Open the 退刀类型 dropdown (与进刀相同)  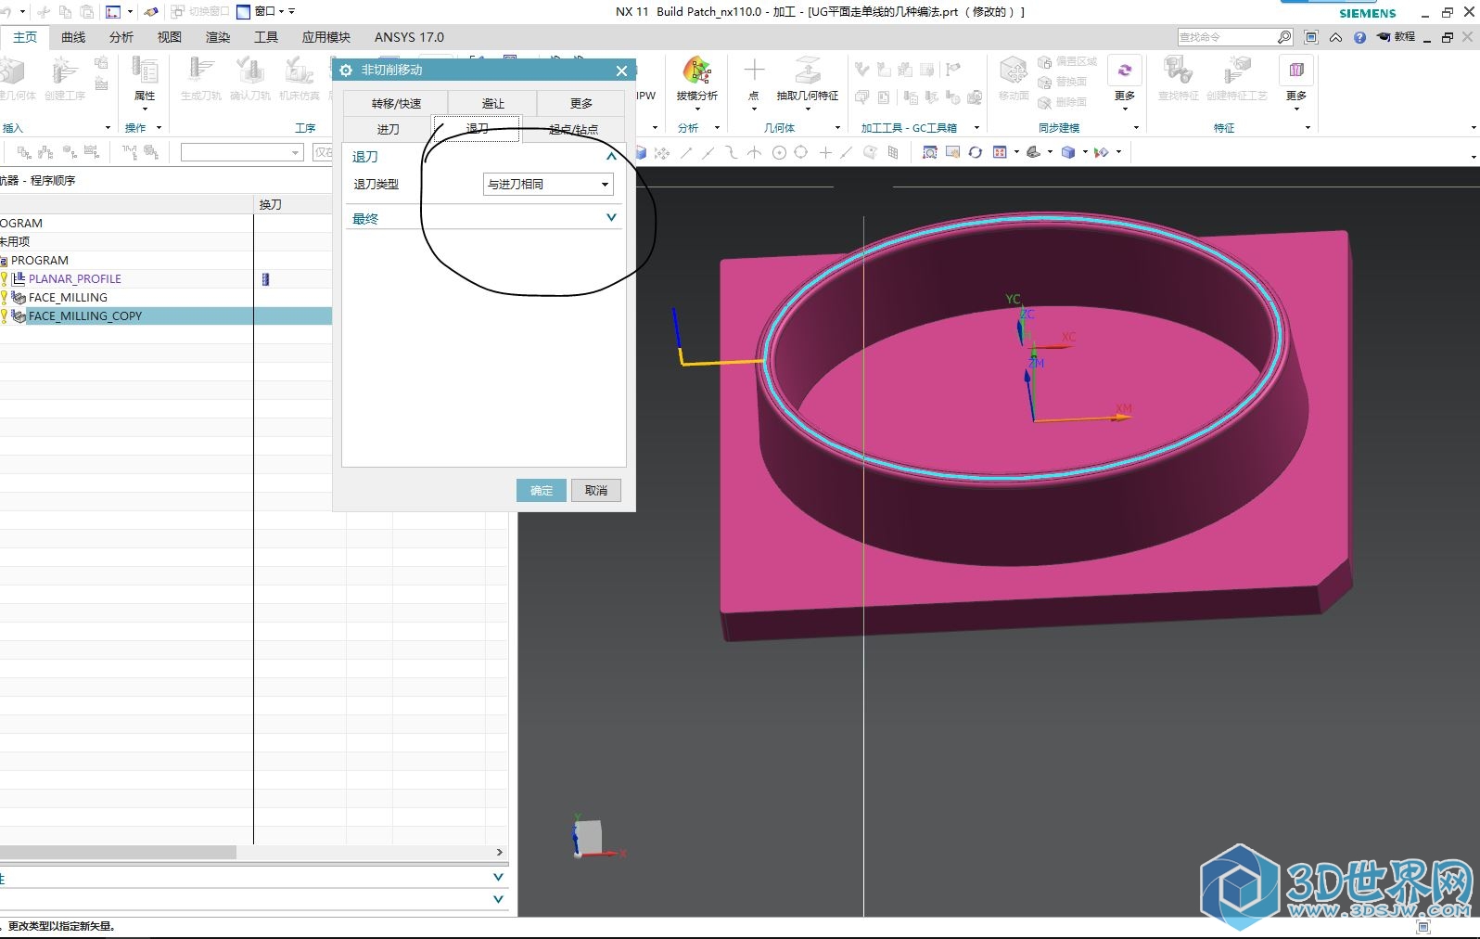pos(548,184)
